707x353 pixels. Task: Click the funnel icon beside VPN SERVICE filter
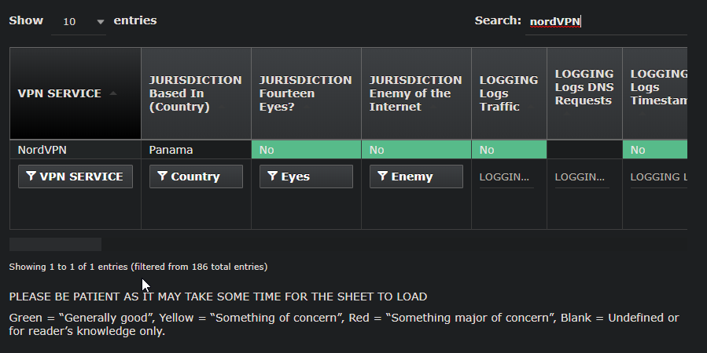pos(31,176)
